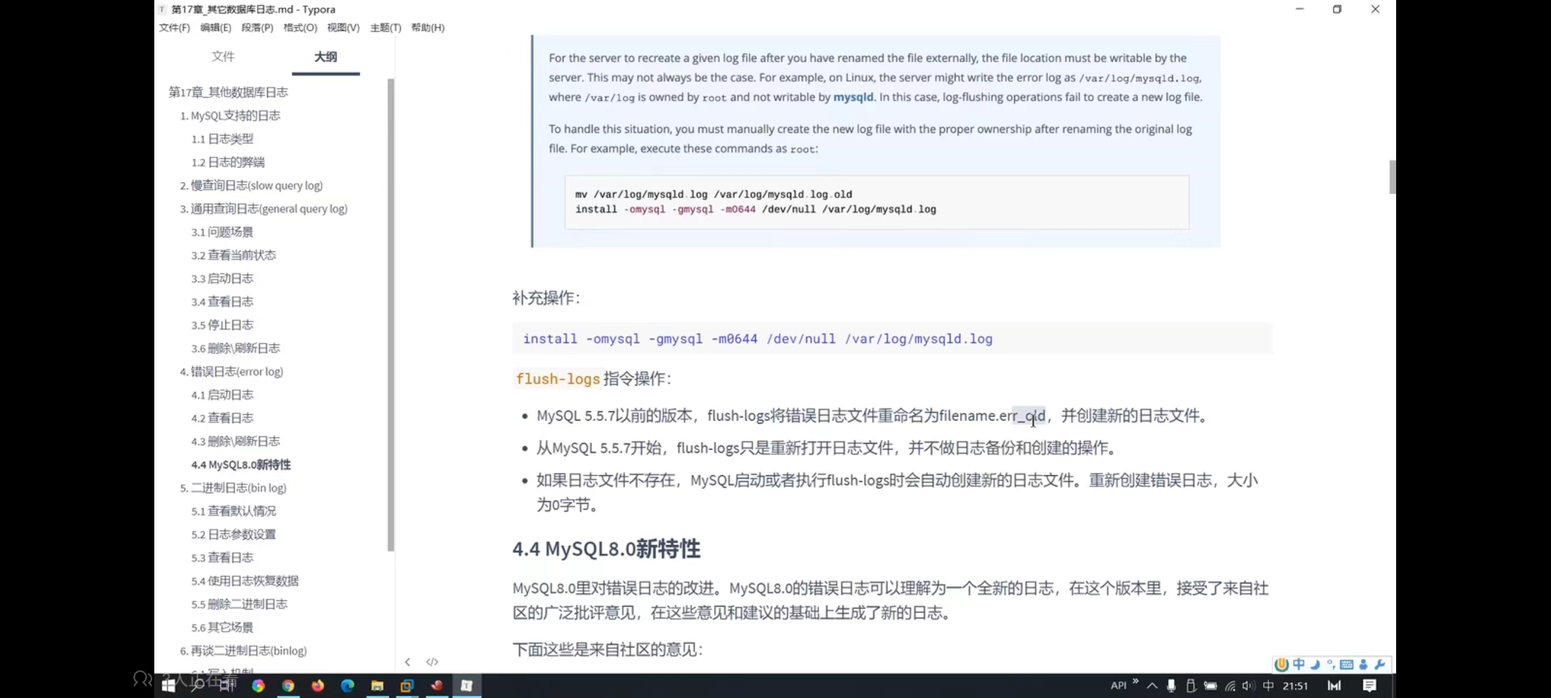Click the IME logo on the input toolbar
Viewport: 1551px width, 698px height.
point(1281,664)
